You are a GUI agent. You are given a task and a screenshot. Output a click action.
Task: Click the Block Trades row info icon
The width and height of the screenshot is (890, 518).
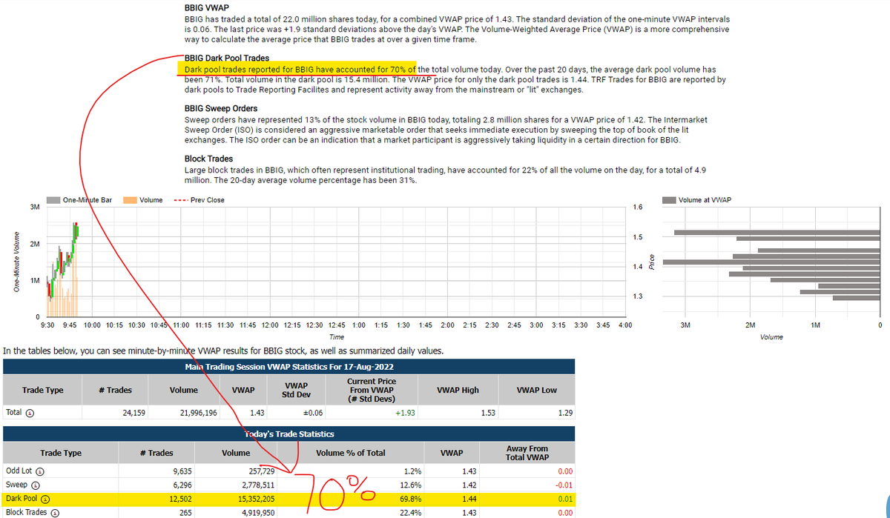[53, 513]
